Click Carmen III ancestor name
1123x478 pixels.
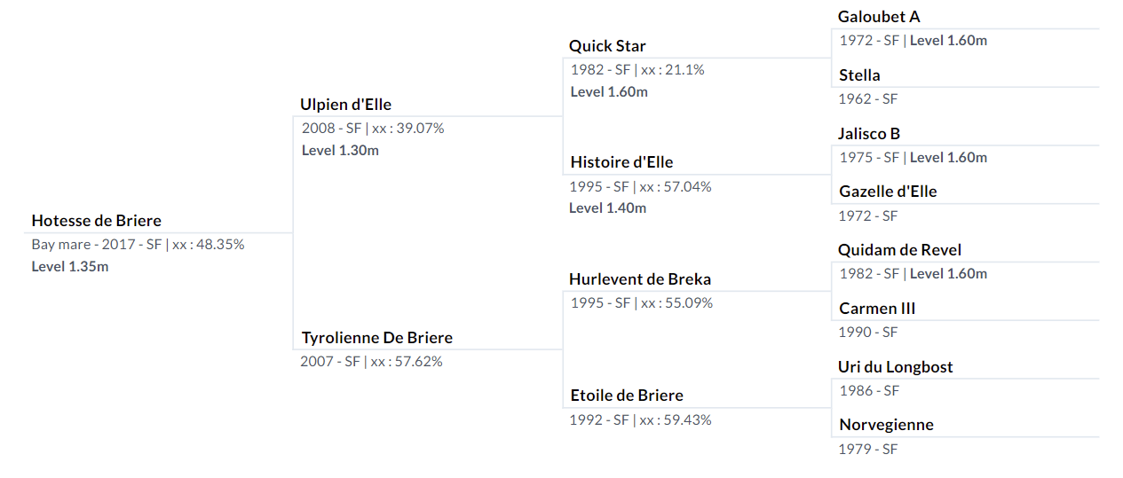tap(877, 309)
